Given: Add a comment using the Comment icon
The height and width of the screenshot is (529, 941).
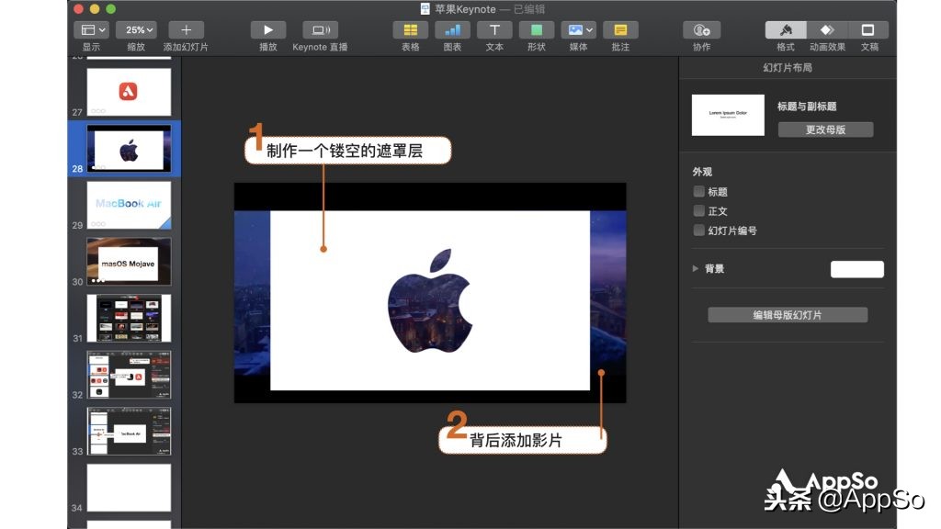Looking at the screenshot, I should tap(619, 29).
